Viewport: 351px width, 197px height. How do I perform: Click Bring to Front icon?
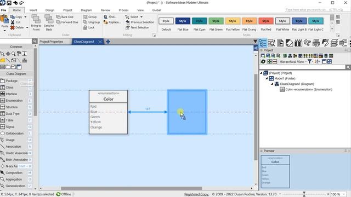click(36, 19)
